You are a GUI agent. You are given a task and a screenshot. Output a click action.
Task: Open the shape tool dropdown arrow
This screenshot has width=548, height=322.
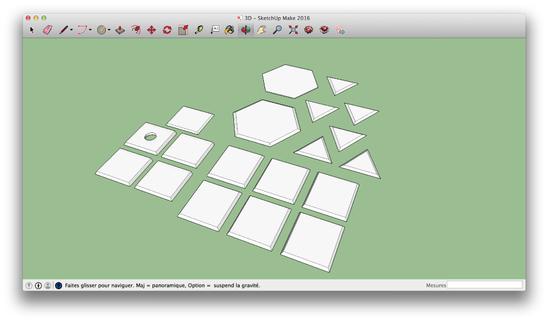click(x=109, y=30)
